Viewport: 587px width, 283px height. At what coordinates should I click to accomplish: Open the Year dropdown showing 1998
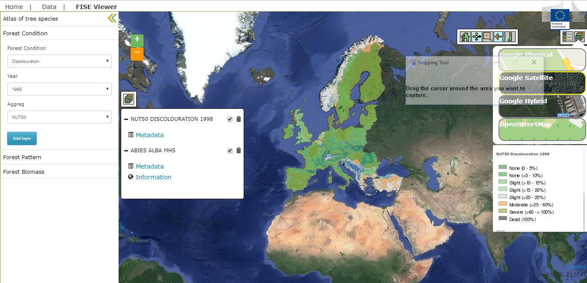(x=59, y=89)
